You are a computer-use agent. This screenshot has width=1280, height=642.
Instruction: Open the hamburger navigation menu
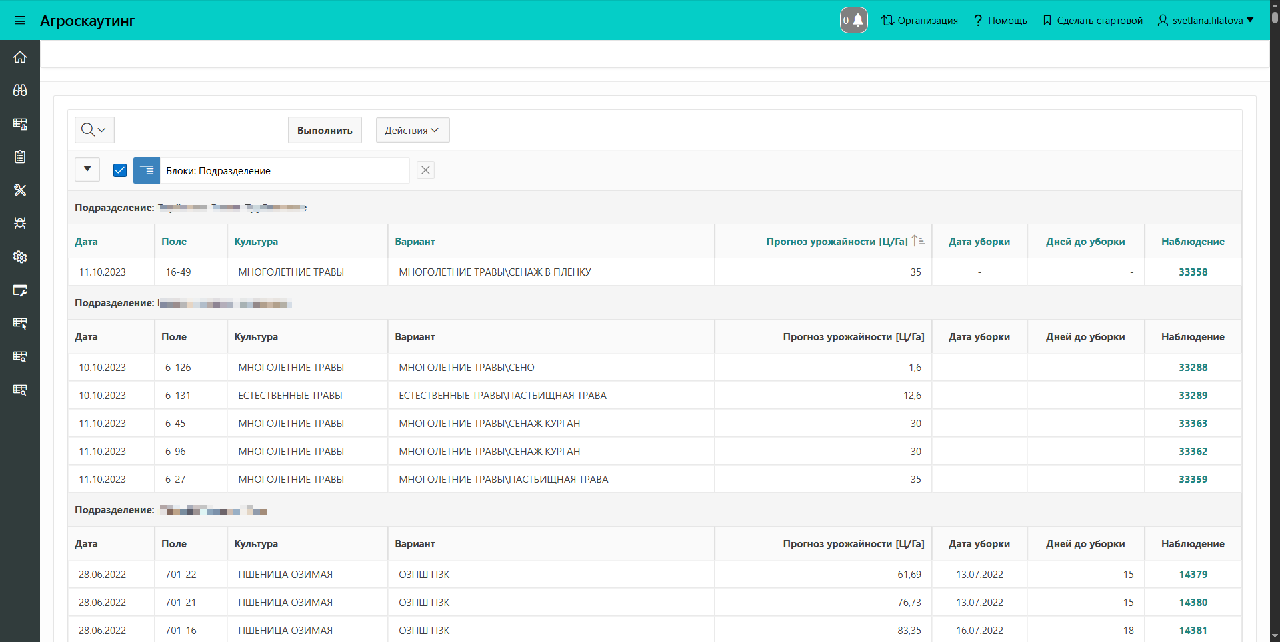(20, 21)
